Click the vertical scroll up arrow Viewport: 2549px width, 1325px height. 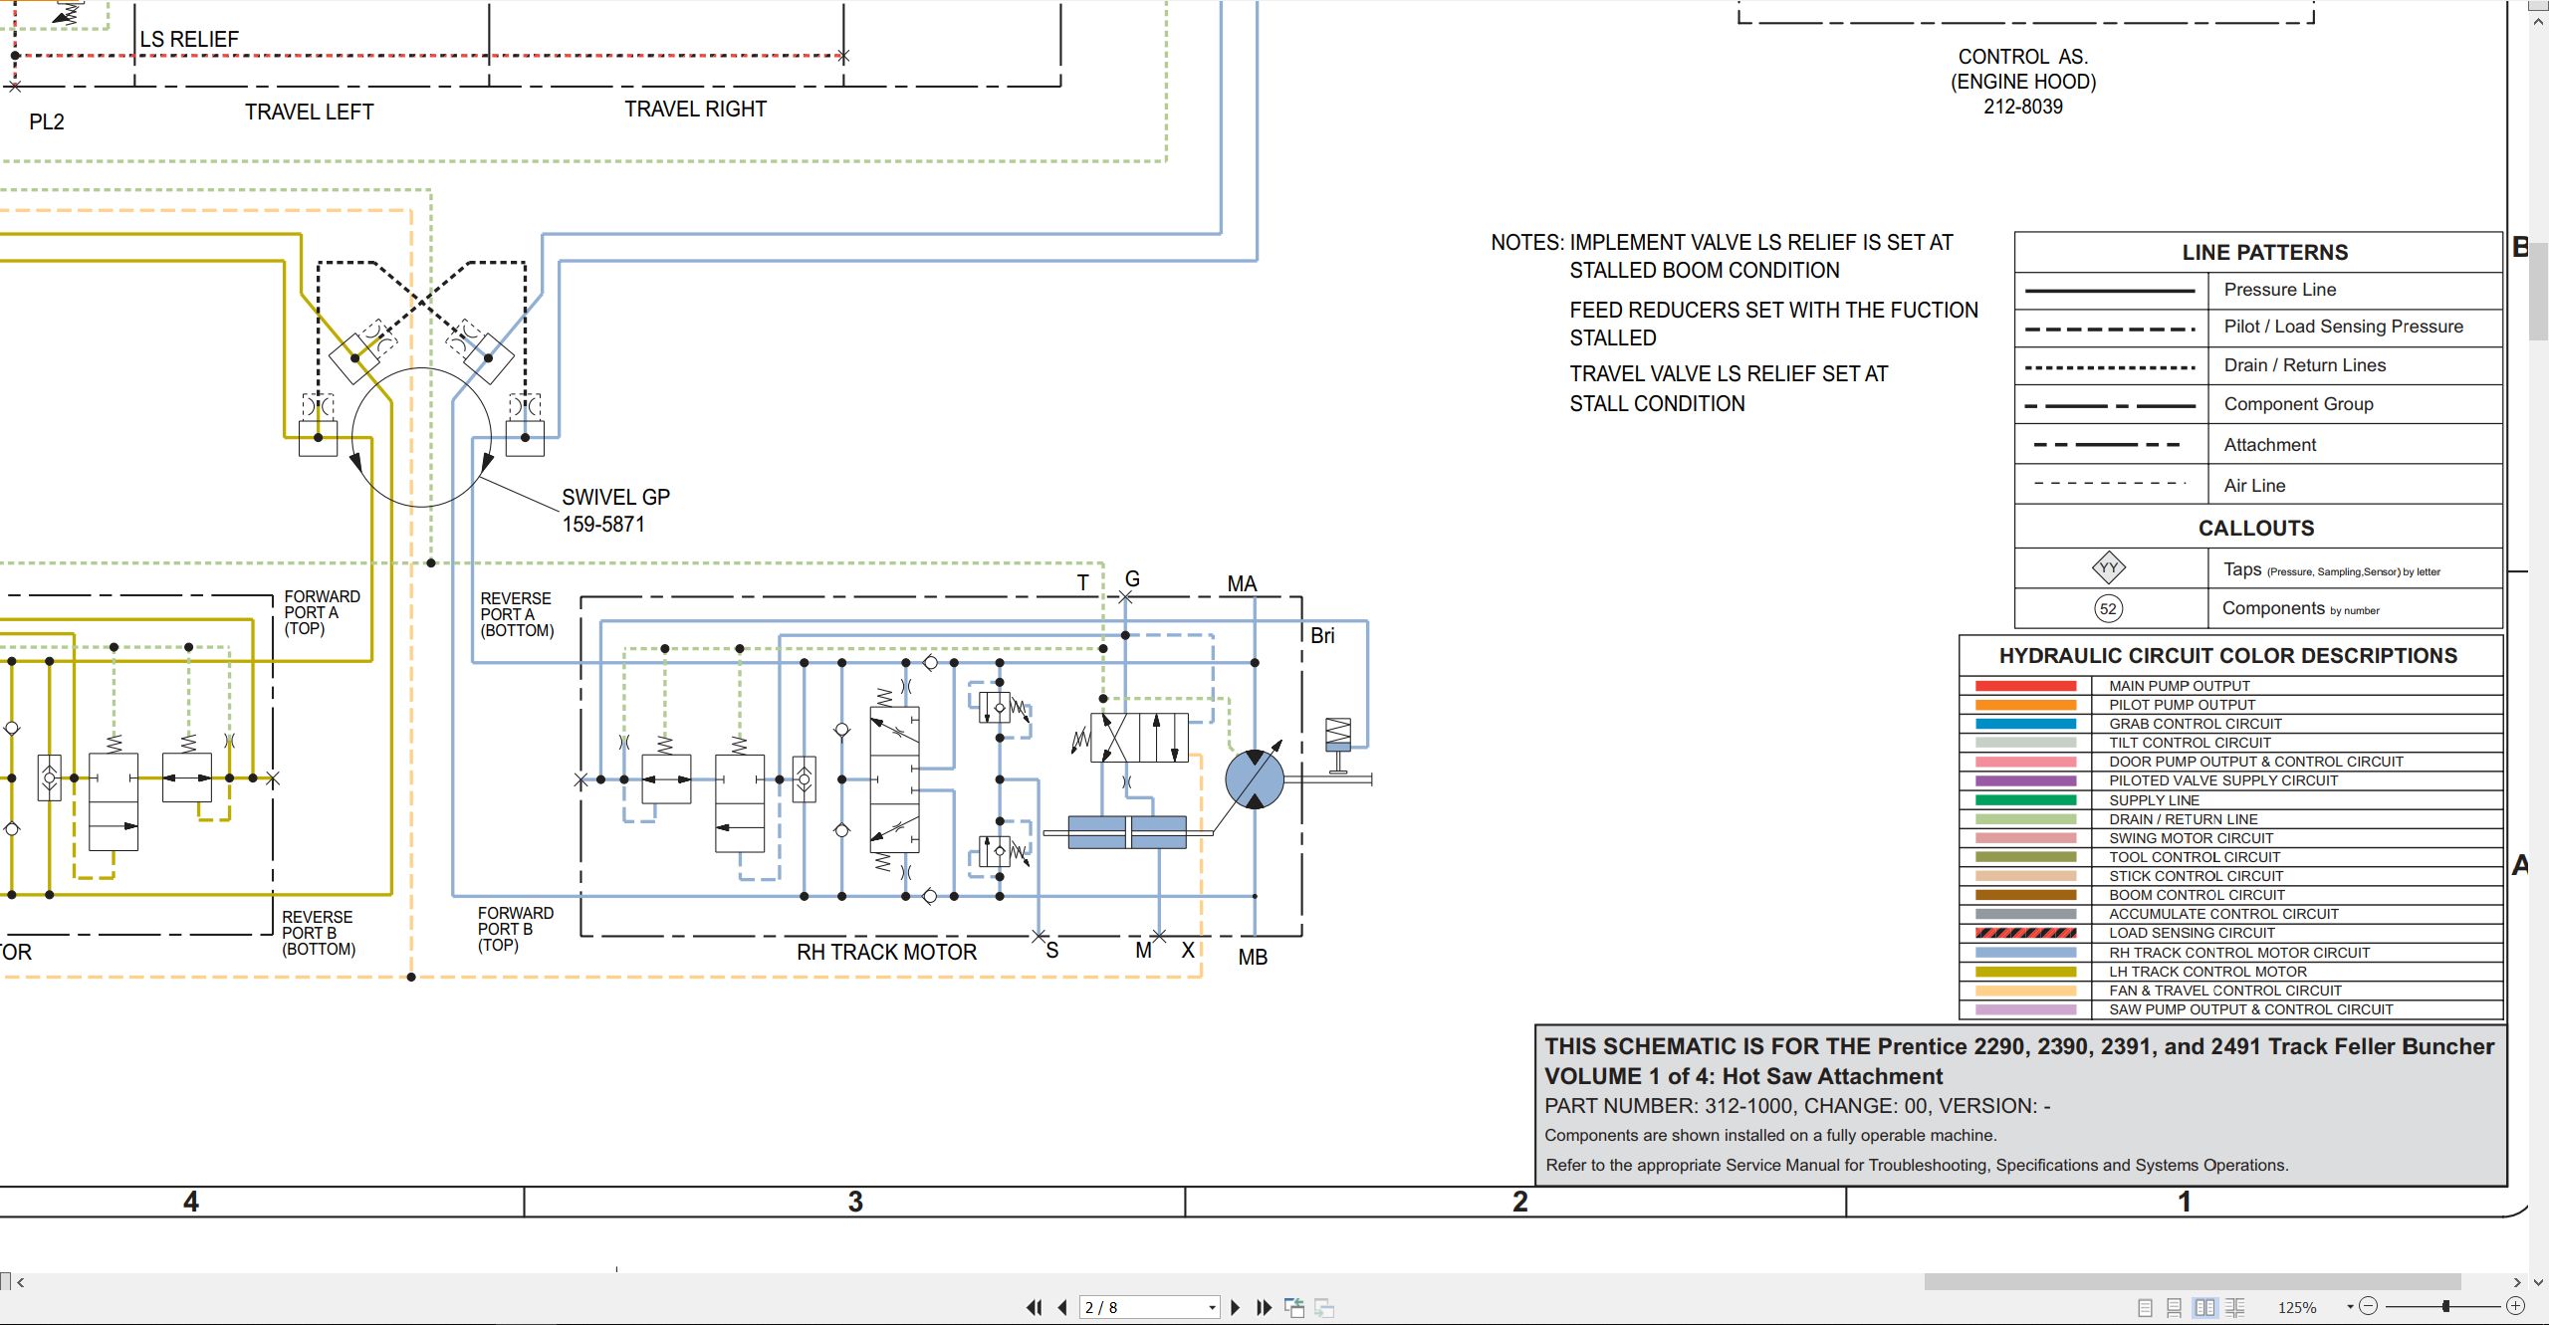[2538, 21]
